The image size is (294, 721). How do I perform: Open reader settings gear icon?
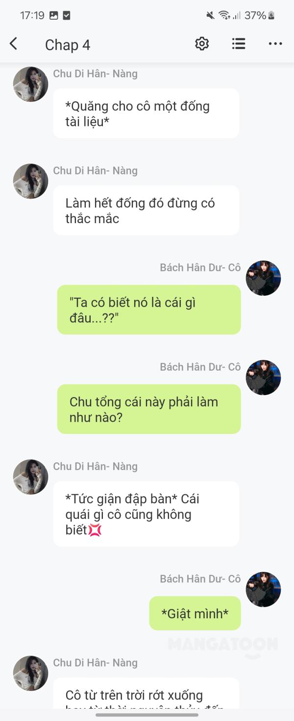point(202,44)
